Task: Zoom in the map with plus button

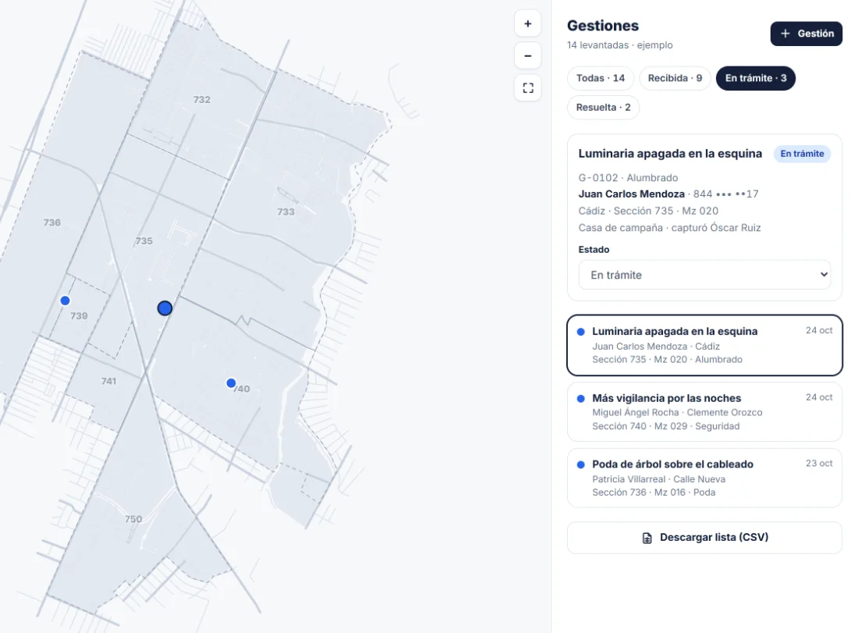Action: point(527,23)
